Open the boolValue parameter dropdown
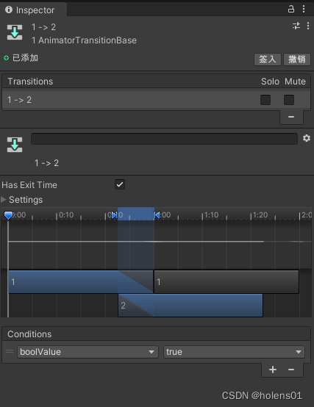314x407 pixels. [88, 352]
